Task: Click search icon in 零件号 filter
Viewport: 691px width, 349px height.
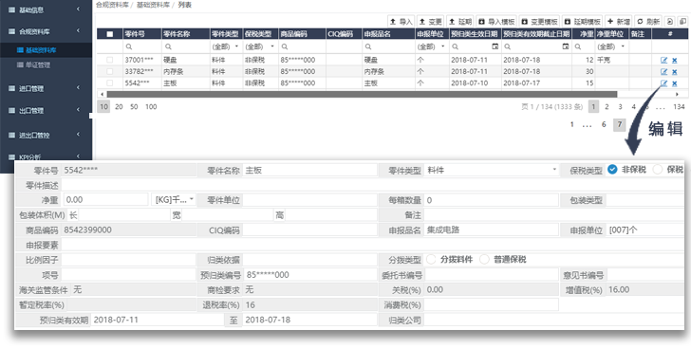Action: pyautogui.click(x=129, y=46)
